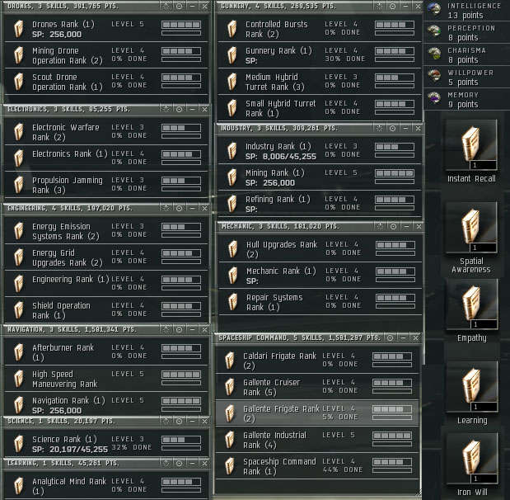Viewport: 510px width, 500px height.
Task: Collapse the Learning skill group window
Action: pyautogui.click(x=192, y=463)
